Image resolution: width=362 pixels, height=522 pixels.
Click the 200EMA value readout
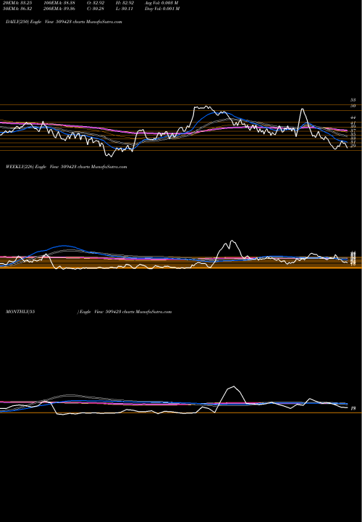coord(61,9)
